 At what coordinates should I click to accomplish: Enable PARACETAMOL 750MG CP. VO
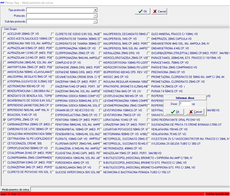149,63
